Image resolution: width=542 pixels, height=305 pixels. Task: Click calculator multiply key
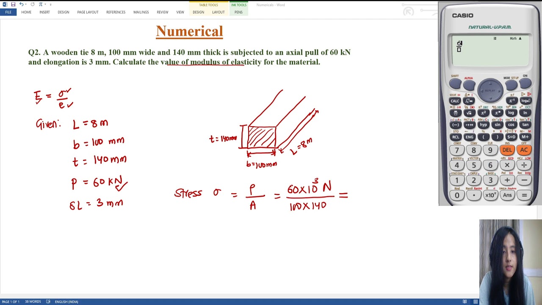tap(507, 165)
